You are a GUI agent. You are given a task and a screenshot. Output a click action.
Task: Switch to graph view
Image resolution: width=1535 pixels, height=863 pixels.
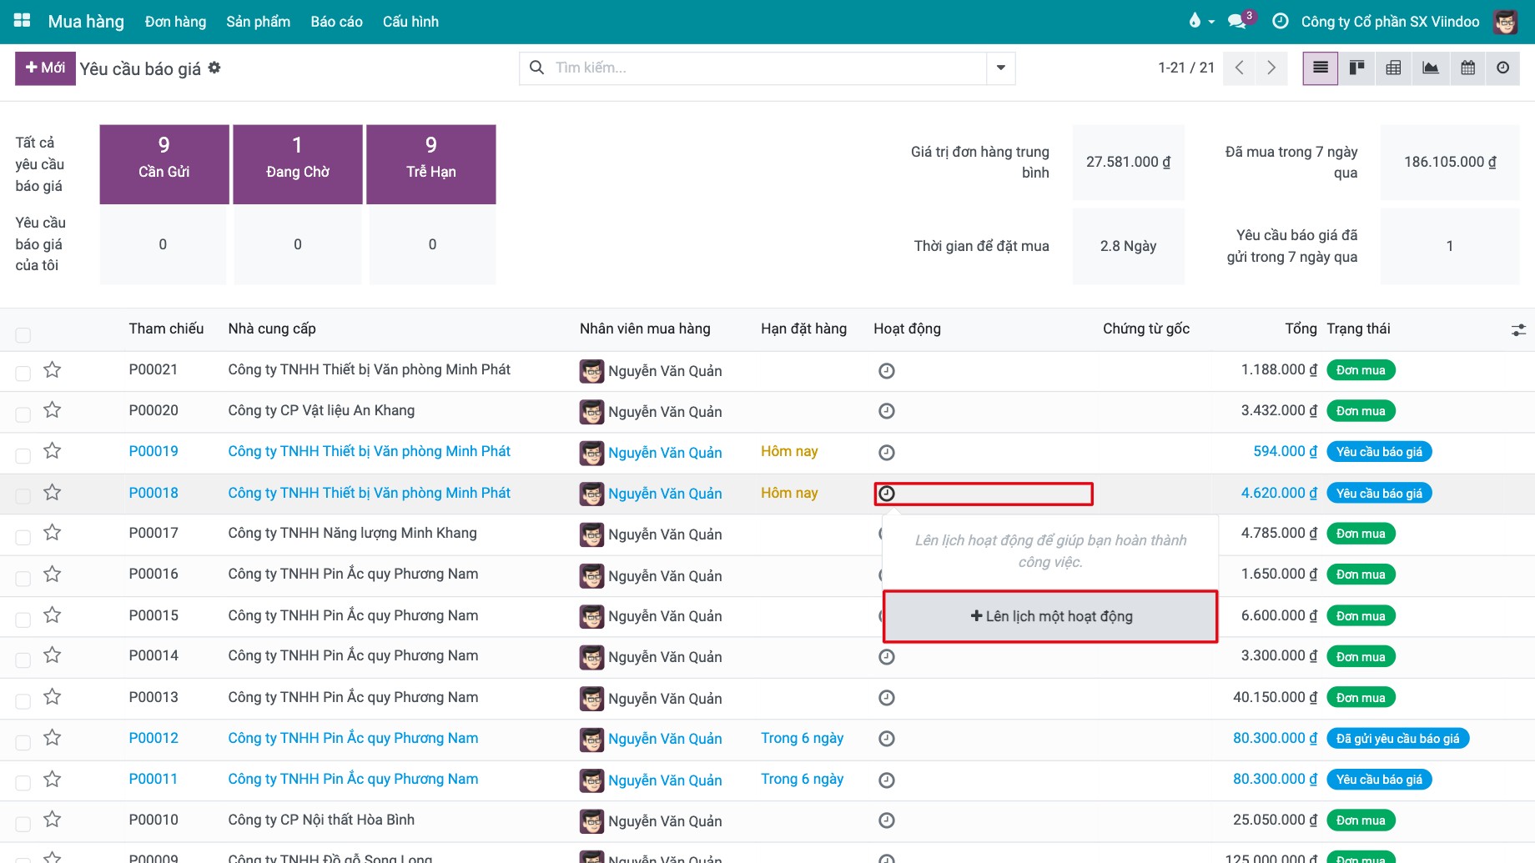tap(1431, 68)
